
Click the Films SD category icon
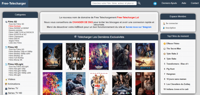[6, 22]
